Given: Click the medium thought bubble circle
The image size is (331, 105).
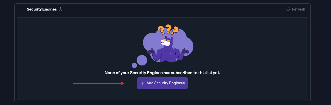Looking at the screenshot, I should 142,60.
